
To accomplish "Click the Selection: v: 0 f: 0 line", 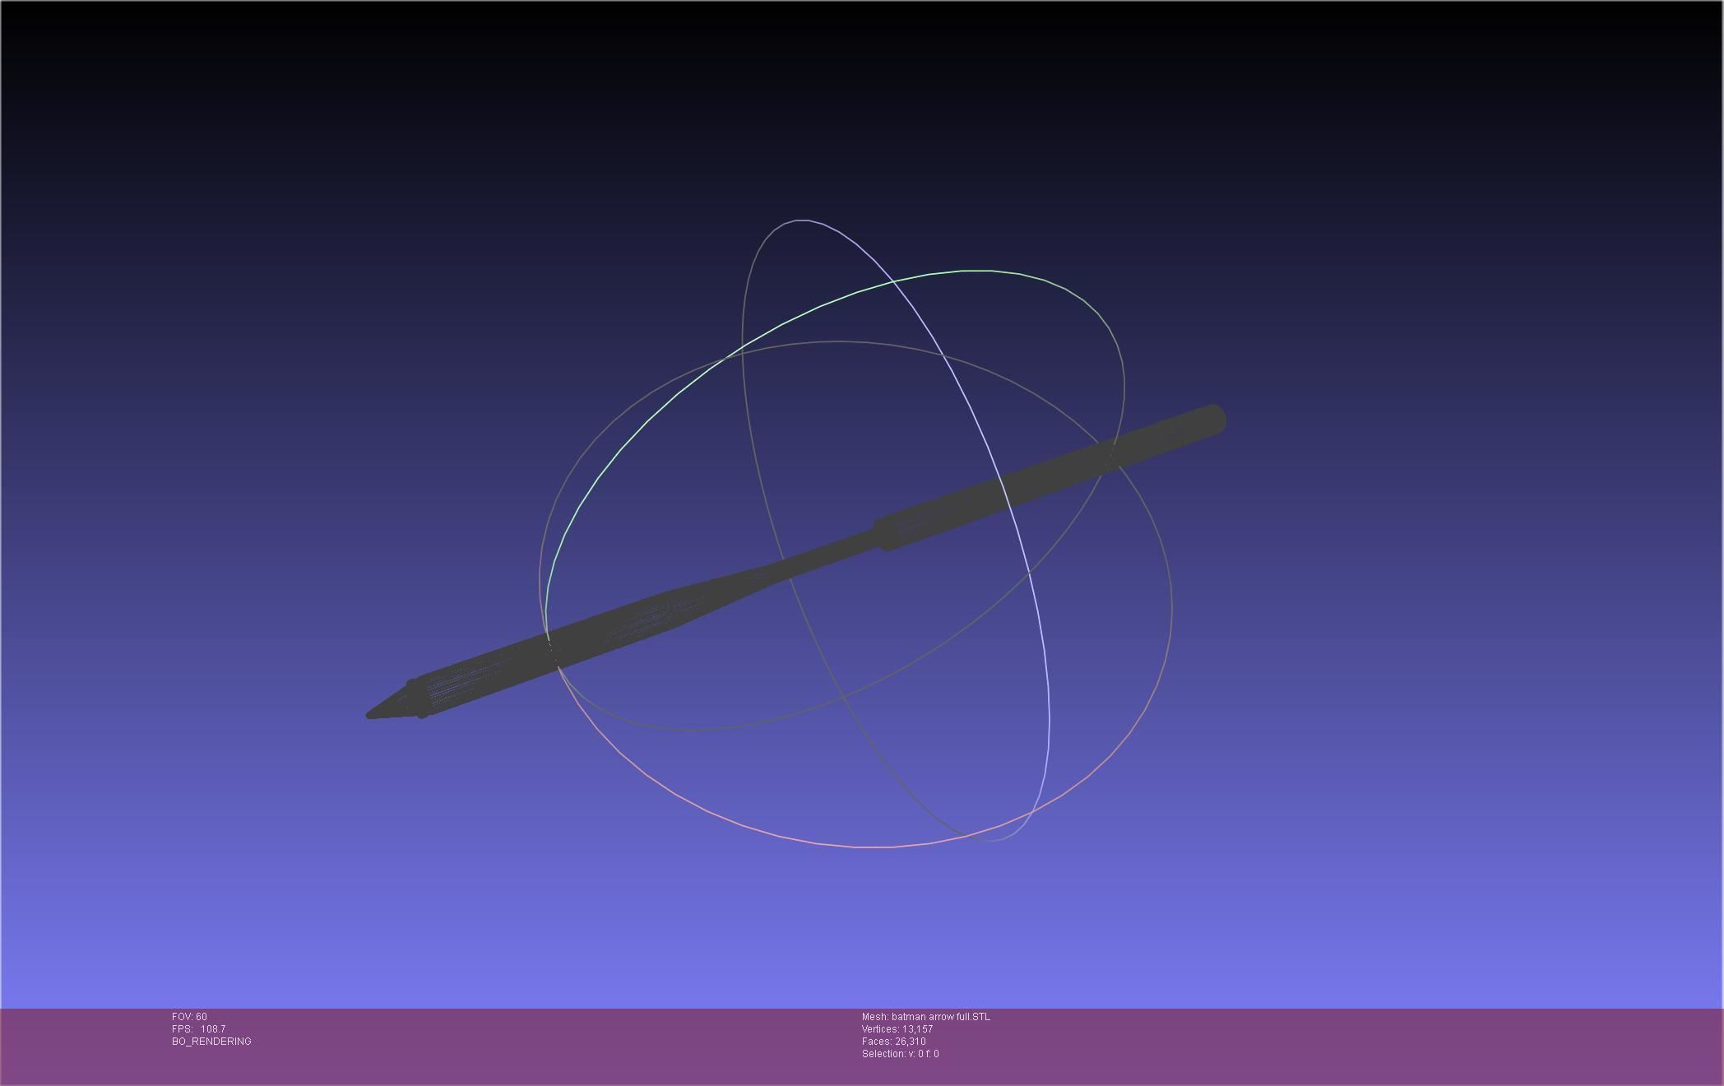I will [x=900, y=1054].
